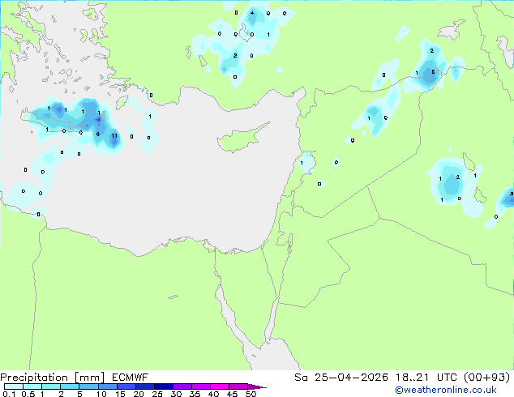Click the '40' legend scale label
The image size is (514, 397).
pyautogui.click(x=213, y=394)
